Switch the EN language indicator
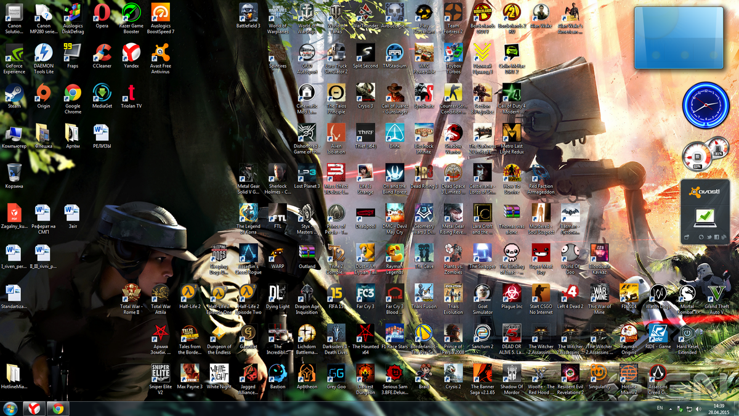Viewport: 739px width, 416px height. coord(660,408)
